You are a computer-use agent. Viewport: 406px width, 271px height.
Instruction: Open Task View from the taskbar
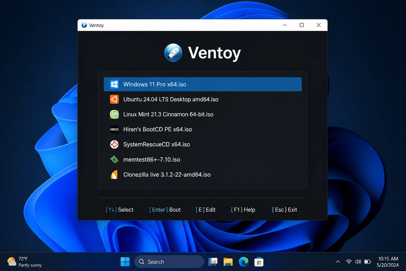point(213,262)
